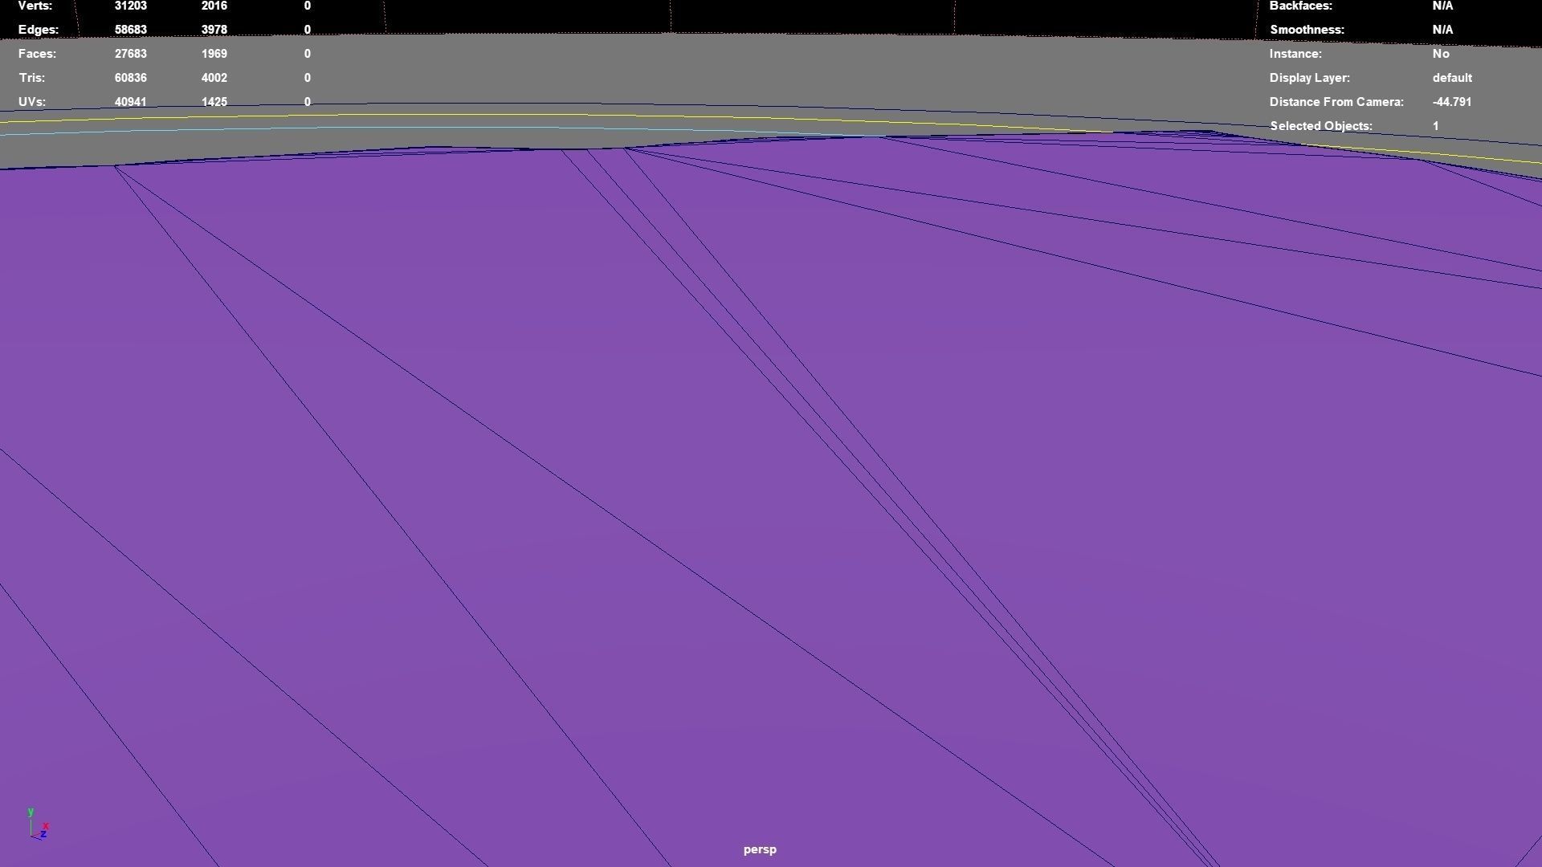1542x867 pixels.
Task: Click the Smoothness HUD label
Action: click(x=1307, y=30)
